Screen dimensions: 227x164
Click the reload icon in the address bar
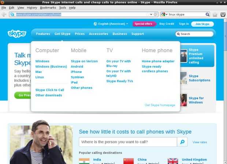pos(156,14)
